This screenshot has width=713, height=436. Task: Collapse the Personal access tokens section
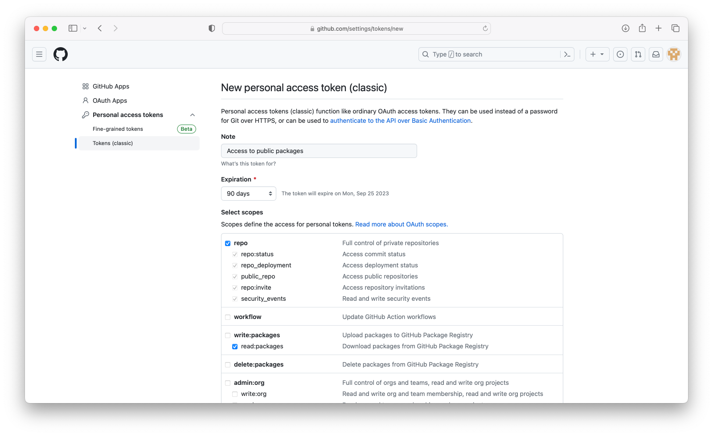pos(193,115)
